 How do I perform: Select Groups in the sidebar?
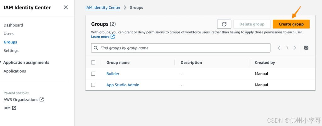[x=10, y=42]
